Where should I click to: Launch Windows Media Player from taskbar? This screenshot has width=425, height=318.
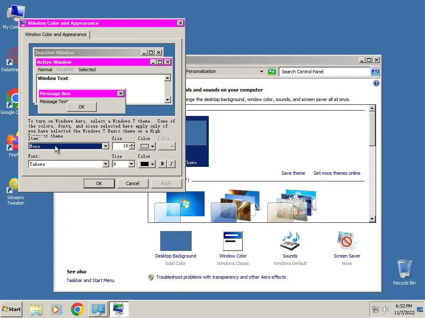click(56, 309)
